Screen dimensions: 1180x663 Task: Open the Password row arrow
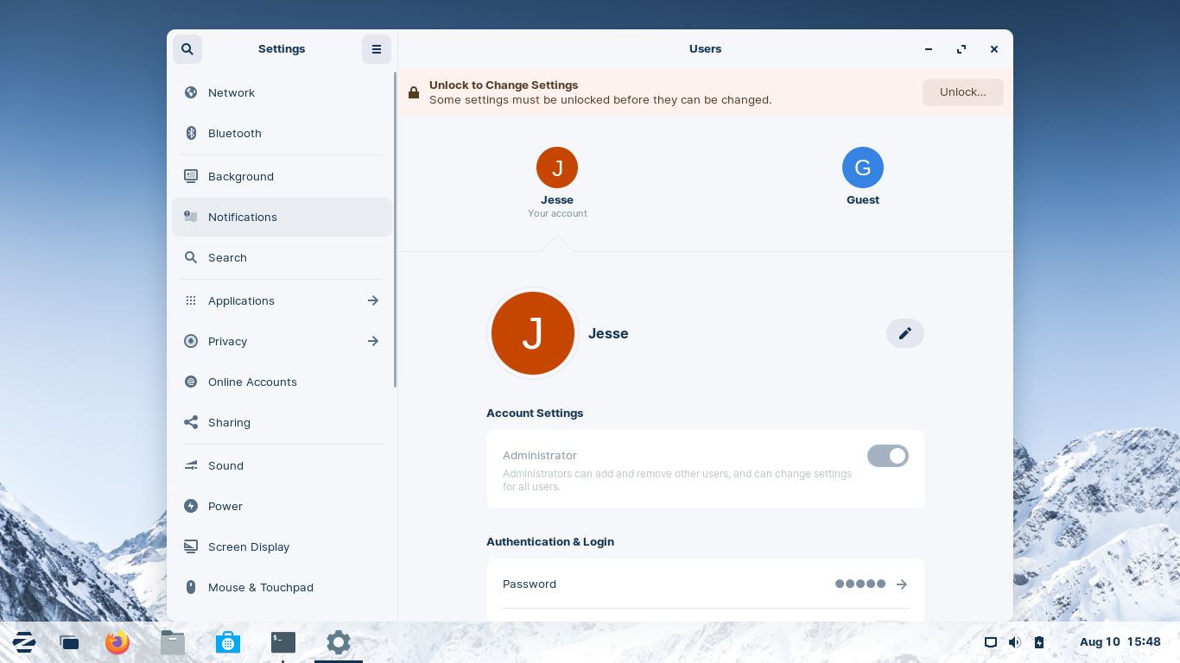902,584
